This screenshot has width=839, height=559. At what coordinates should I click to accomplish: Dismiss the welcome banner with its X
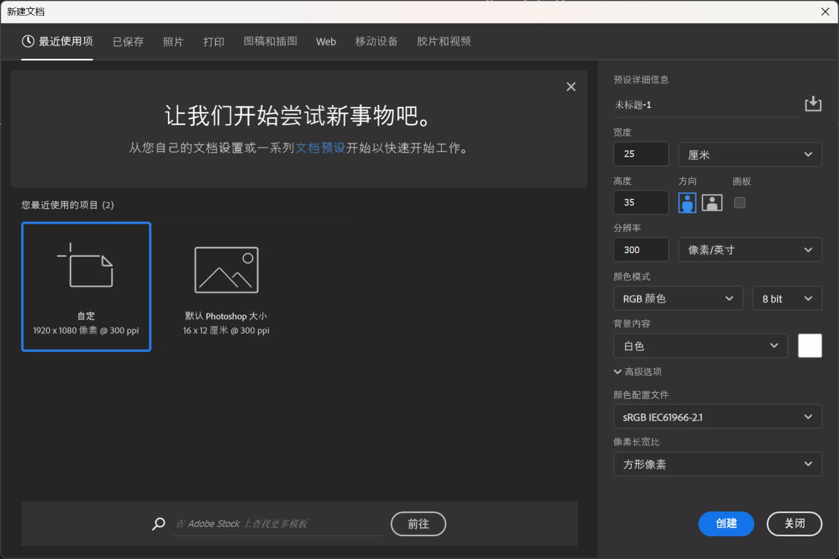(571, 86)
